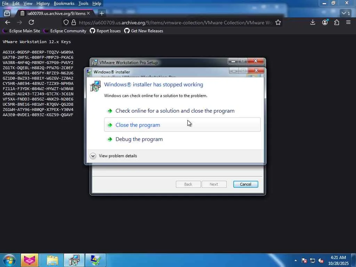Screen dimensions: 356x267
Task: Open the tab overview icon beside the tab
Action: 7,14
